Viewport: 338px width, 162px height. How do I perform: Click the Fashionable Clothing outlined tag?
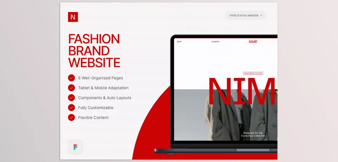coord(253,73)
